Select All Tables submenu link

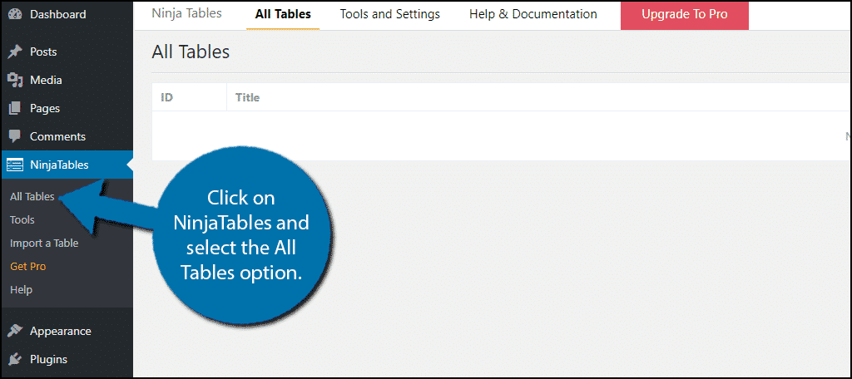[32, 196]
